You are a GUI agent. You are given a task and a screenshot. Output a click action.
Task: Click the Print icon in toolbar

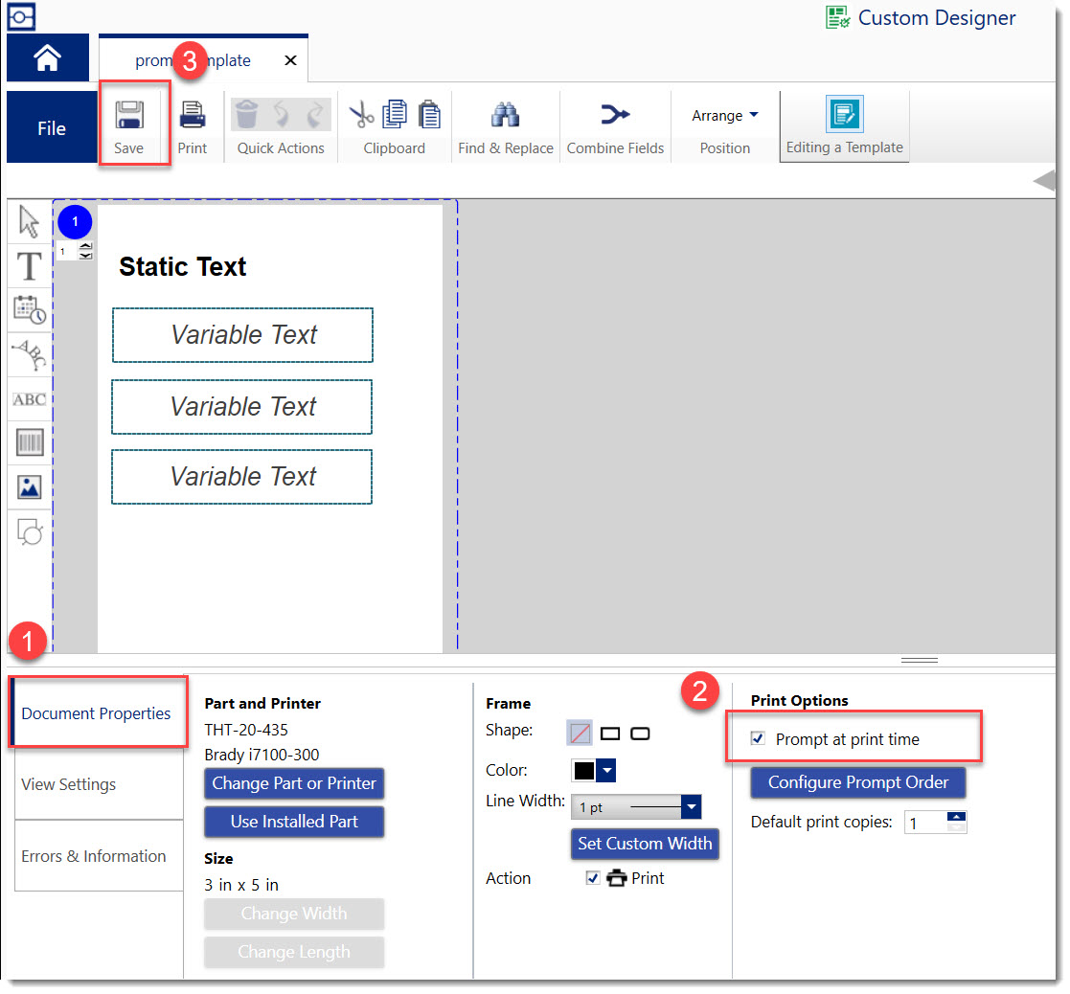pyautogui.click(x=193, y=116)
